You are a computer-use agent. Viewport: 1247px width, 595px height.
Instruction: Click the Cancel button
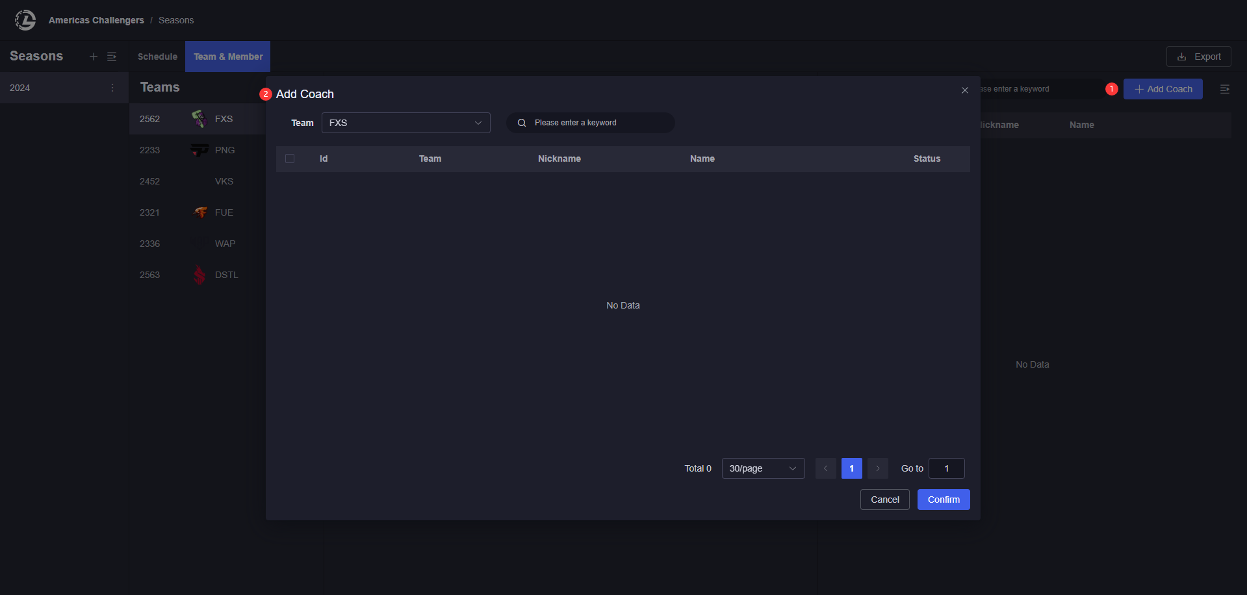point(884,500)
